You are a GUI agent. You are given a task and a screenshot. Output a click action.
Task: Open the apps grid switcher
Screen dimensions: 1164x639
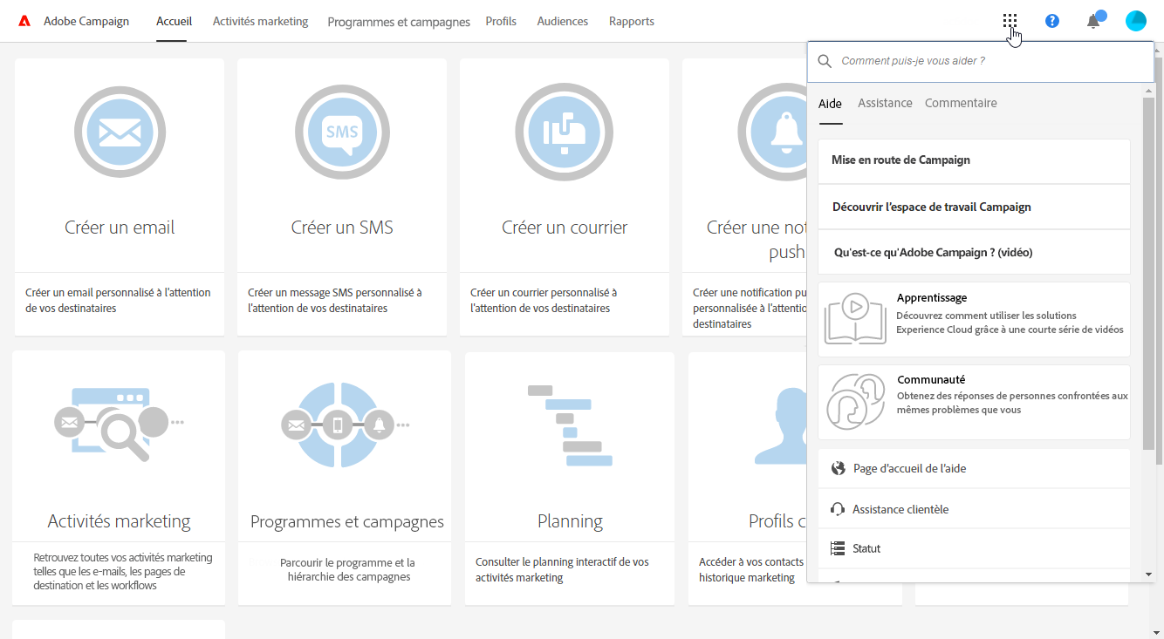1010,21
